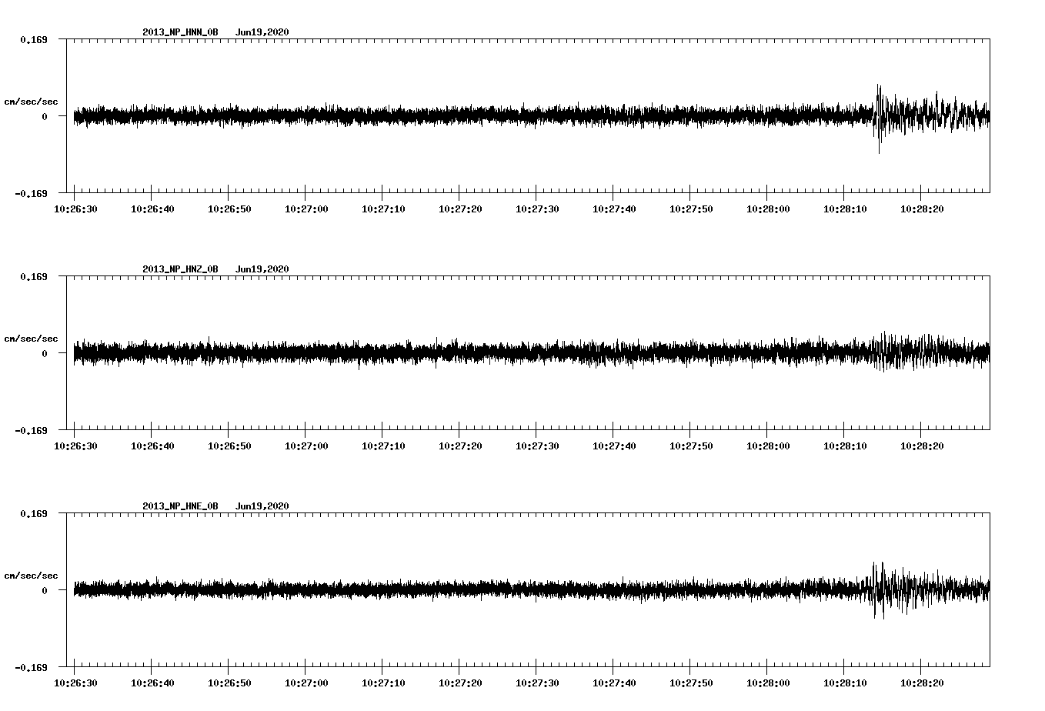1045x711 pixels.
Task: Click the cm/sec/sec unit label of HNZ plot
Action: 31,339
